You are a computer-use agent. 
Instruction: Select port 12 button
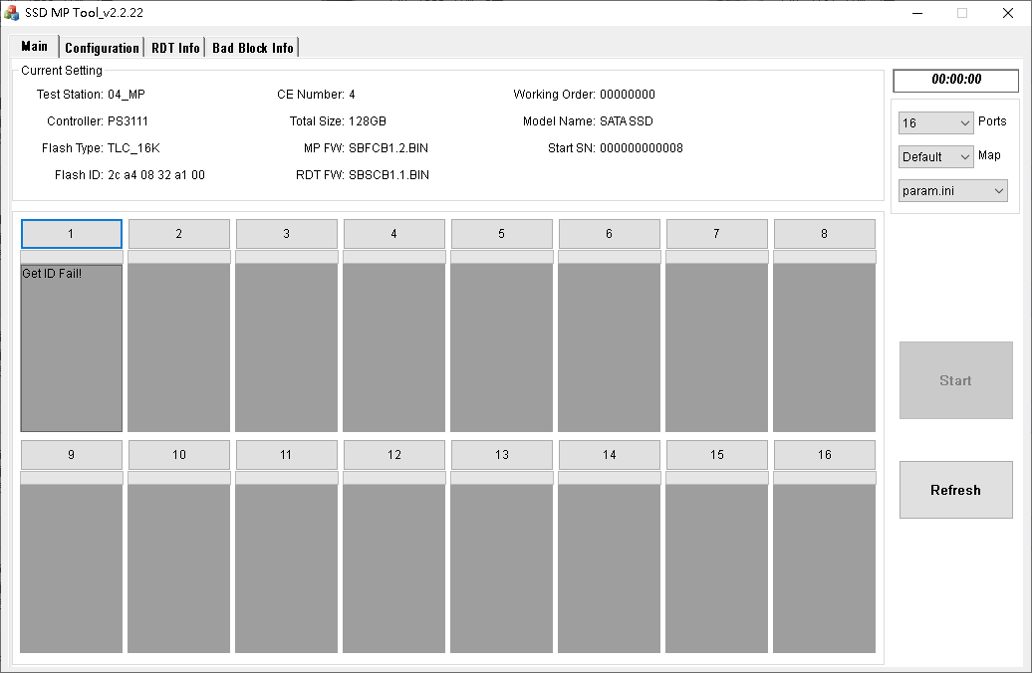(x=394, y=455)
